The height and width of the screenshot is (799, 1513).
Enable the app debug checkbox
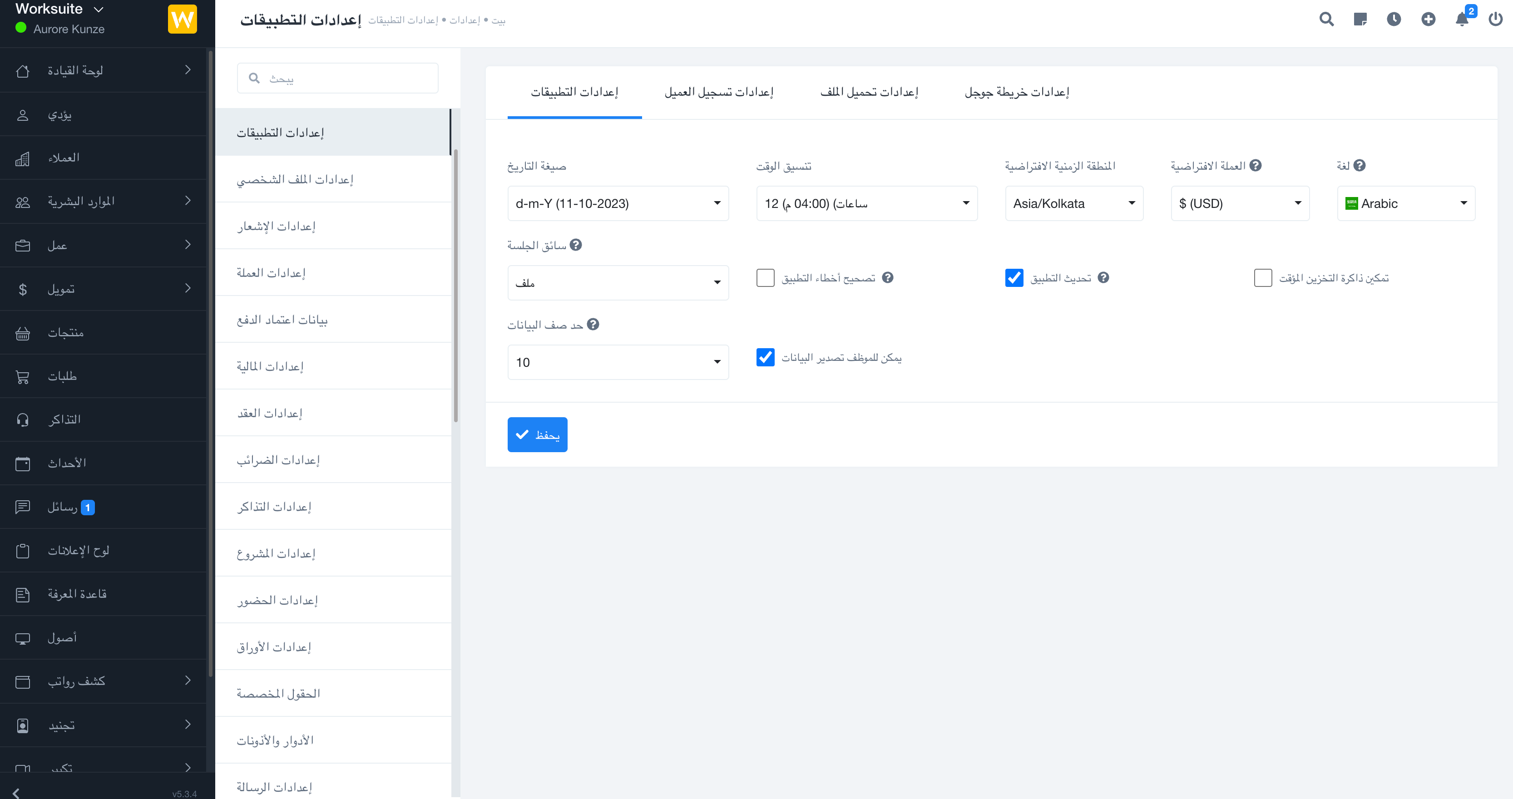point(765,278)
